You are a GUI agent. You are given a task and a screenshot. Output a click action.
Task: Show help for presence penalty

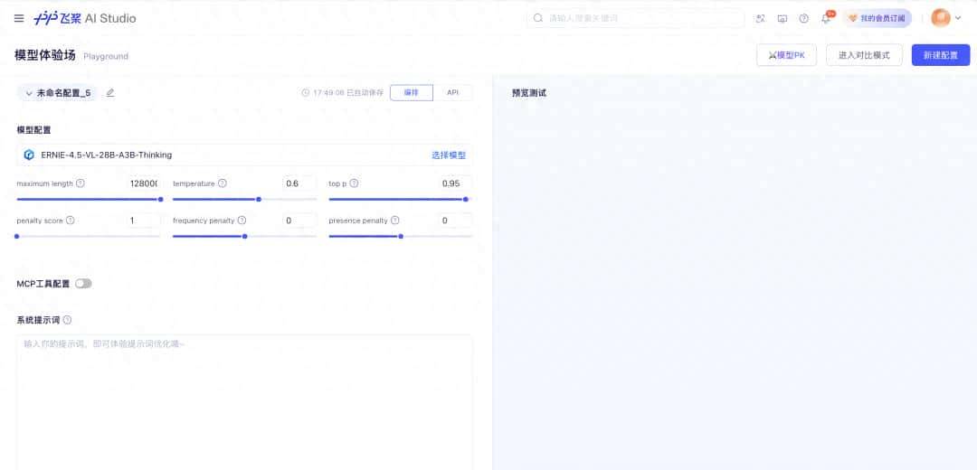click(395, 221)
